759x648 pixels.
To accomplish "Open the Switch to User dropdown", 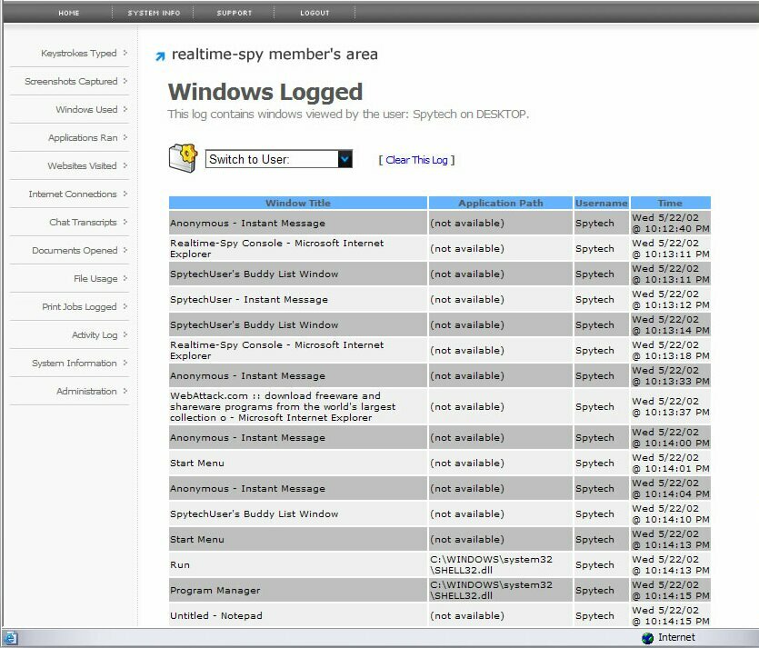I will (345, 159).
